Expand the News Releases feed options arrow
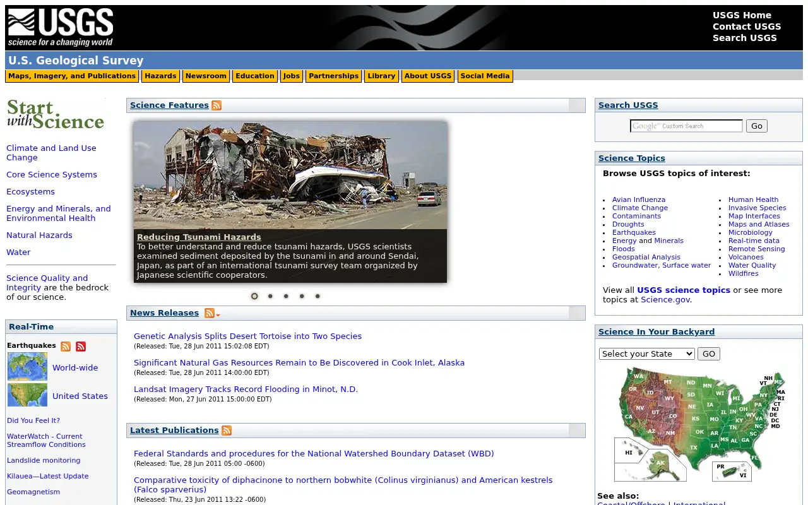Screen dimensions: 808x505 point(218,315)
